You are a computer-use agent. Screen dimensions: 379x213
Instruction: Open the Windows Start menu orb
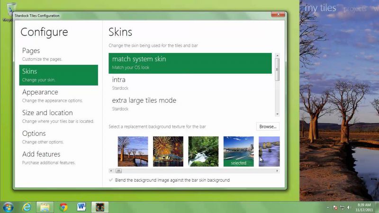click(8, 207)
